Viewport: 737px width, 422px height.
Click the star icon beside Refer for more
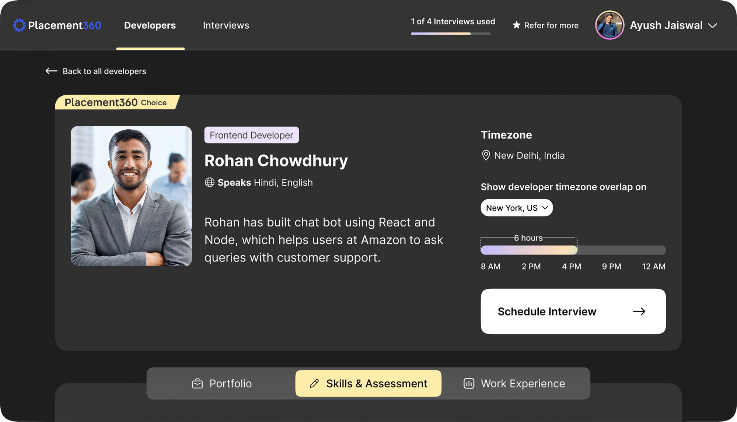[x=516, y=25]
